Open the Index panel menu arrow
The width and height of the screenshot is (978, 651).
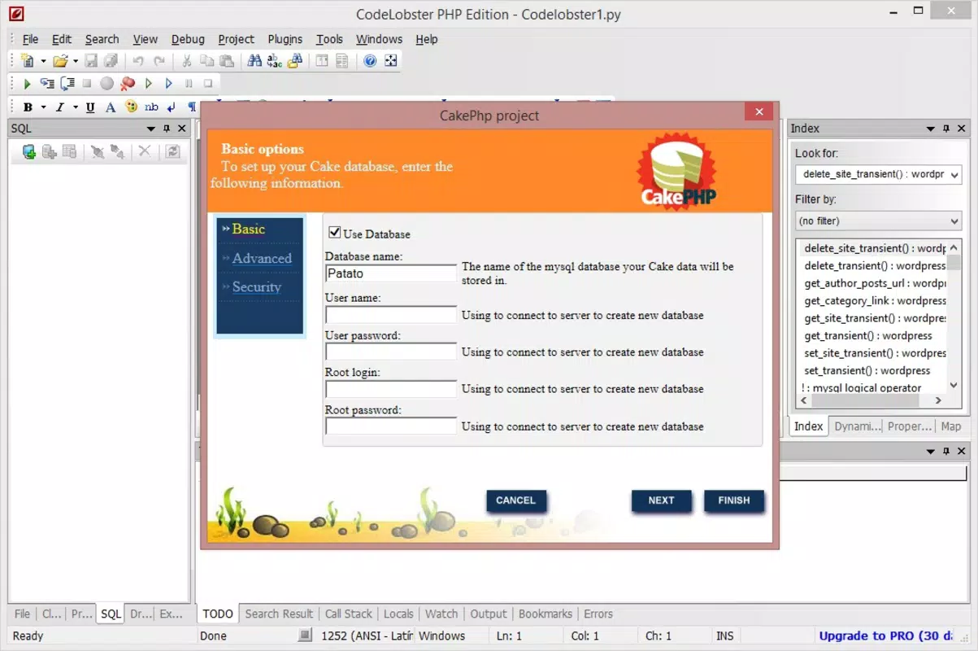pyautogui.click(x=931, y=129)
